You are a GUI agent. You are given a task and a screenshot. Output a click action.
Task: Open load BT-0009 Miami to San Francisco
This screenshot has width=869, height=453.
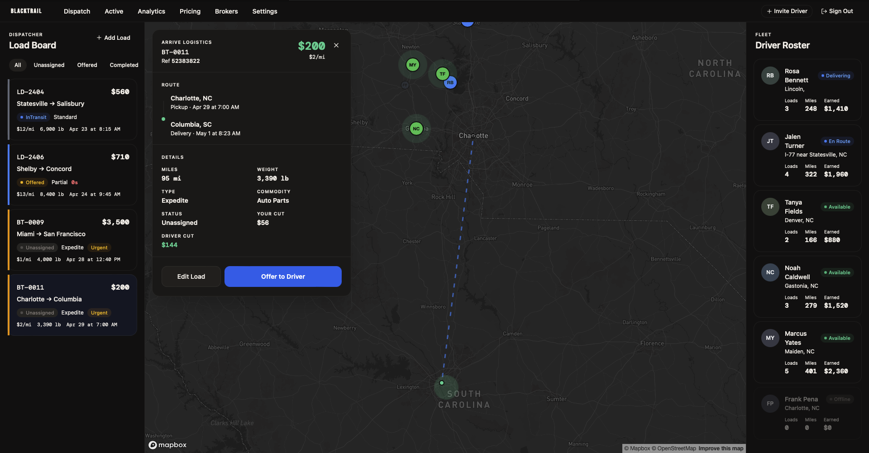click(x=72, y=240)
